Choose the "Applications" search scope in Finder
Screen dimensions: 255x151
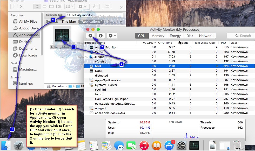(91, 22)
